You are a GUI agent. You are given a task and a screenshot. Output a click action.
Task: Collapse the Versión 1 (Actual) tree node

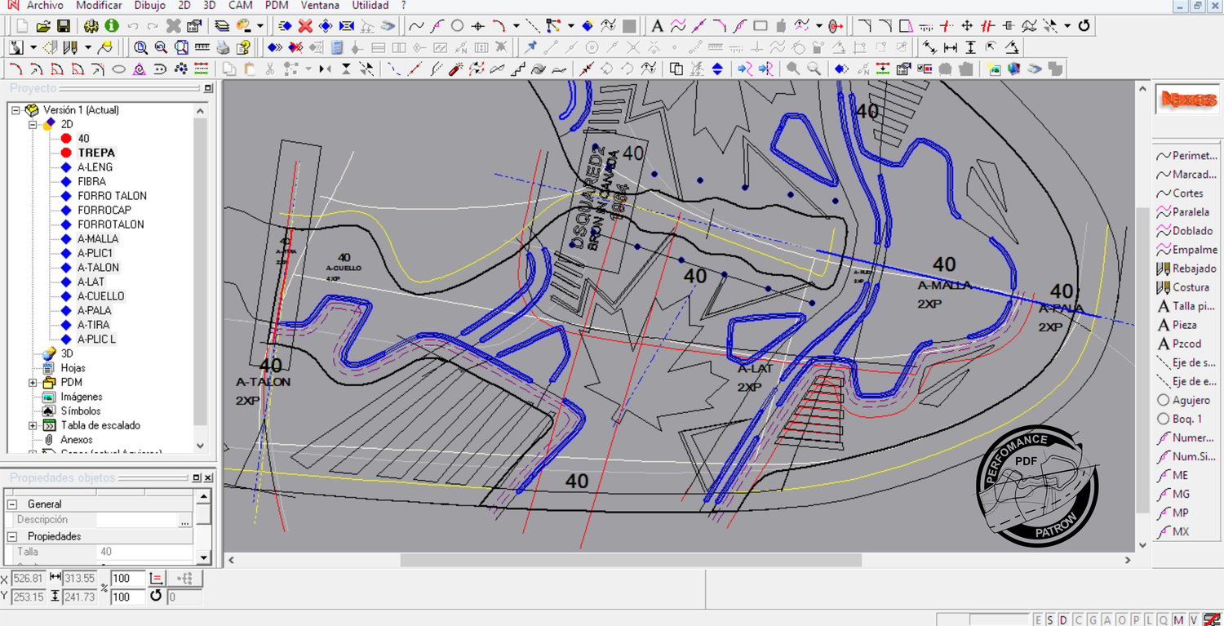[16, 110]
